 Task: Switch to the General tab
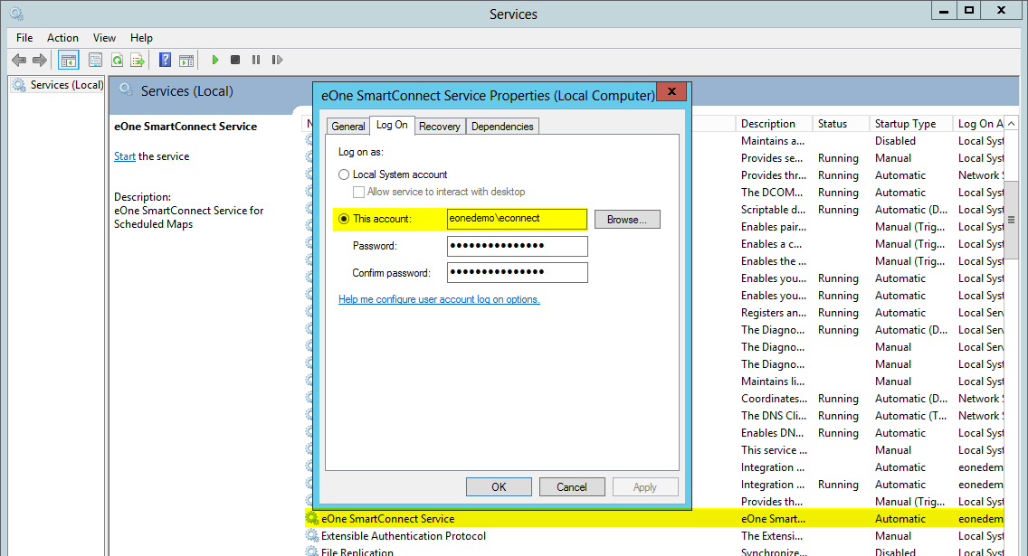(x=348, y=127)
